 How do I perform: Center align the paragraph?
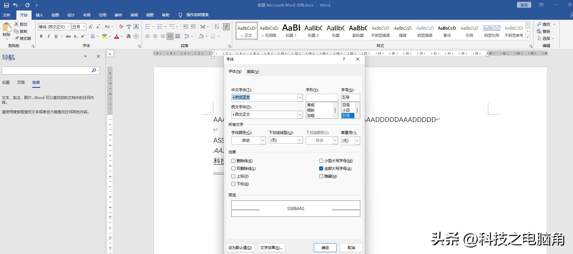coord(155,36)
